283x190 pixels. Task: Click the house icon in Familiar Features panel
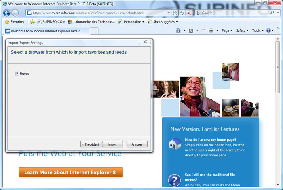175,143
